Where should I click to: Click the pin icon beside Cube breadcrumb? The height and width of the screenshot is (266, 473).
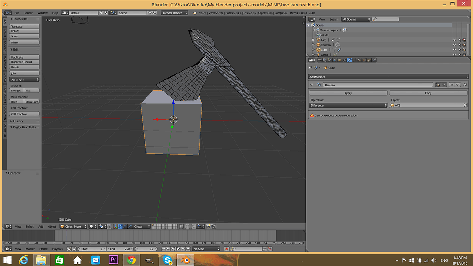tap(310, 68)
